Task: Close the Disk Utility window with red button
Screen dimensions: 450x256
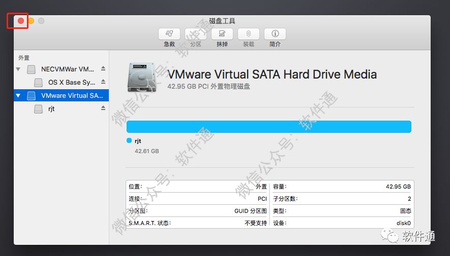Action: 21,21
